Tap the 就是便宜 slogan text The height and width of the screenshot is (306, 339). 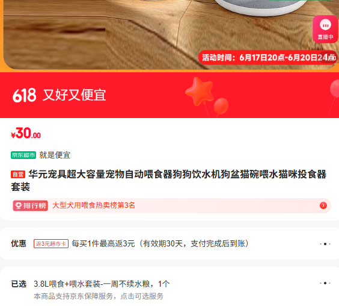pyautogui.click(x=55, y=155)
